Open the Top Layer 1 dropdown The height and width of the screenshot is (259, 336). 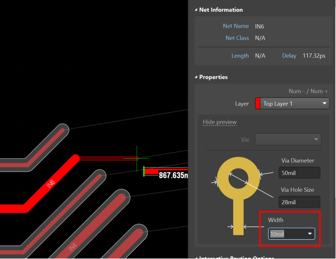pyautogui.click(x=324, y=103)
